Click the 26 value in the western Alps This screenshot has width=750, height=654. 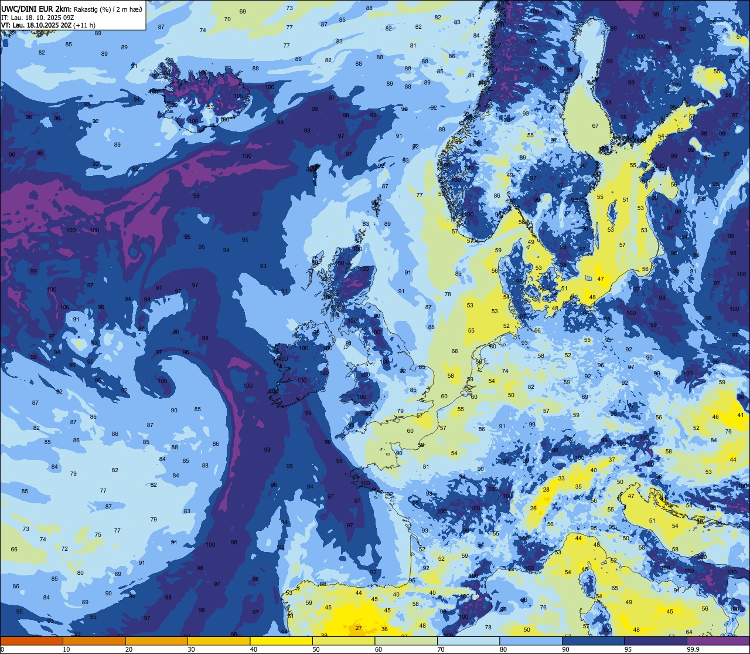[534, 509]
